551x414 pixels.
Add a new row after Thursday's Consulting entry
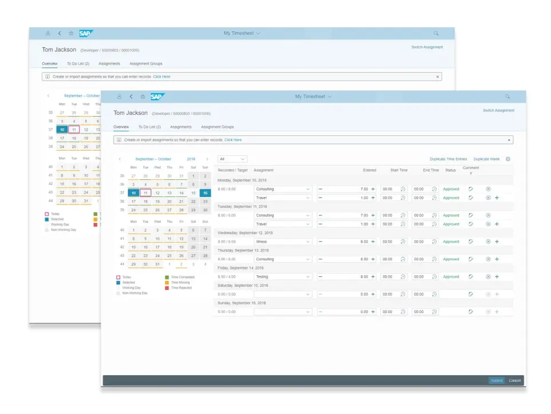(x=497, y=259)
